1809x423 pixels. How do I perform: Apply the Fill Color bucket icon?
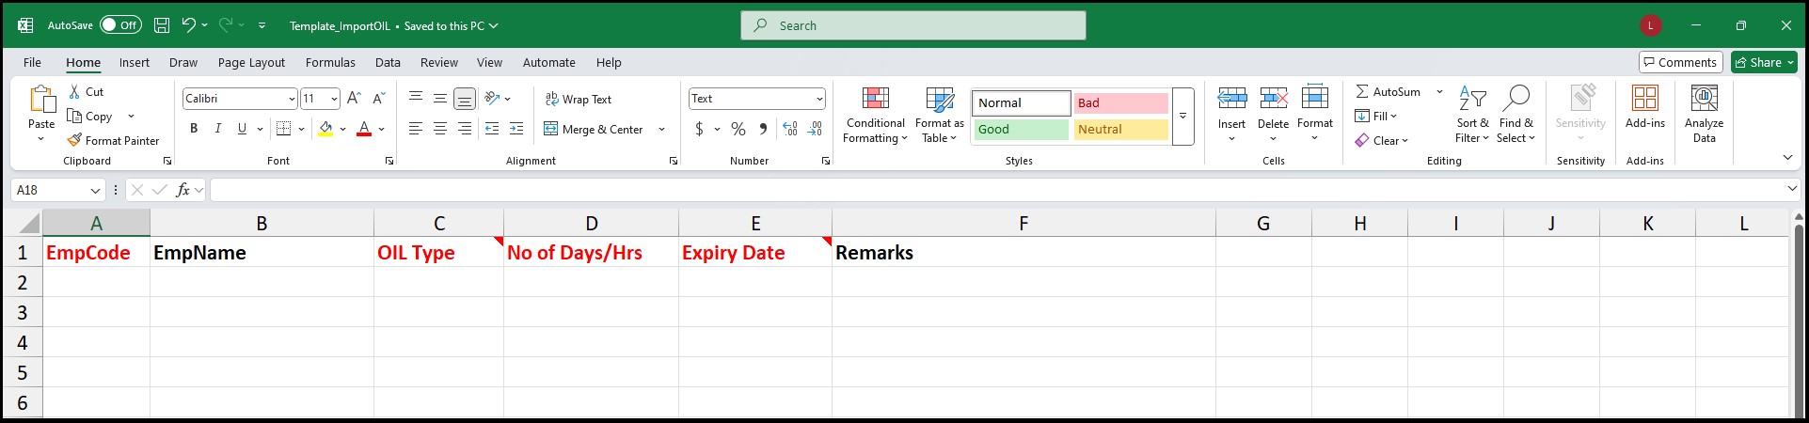[x=325, y=129]
